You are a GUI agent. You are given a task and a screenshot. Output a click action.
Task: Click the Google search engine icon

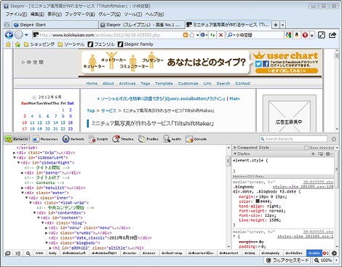288,35
